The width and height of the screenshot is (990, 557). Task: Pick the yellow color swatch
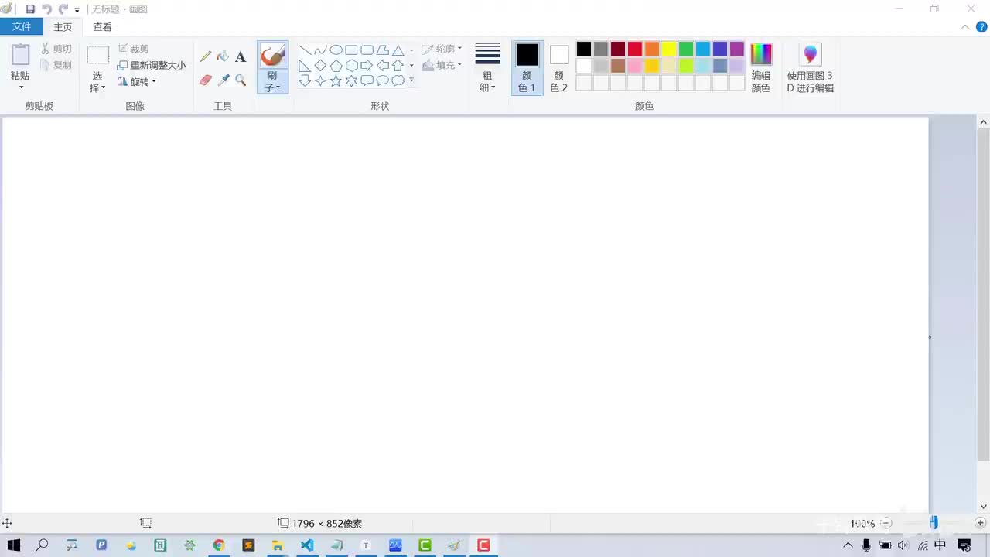coord(669,49)
